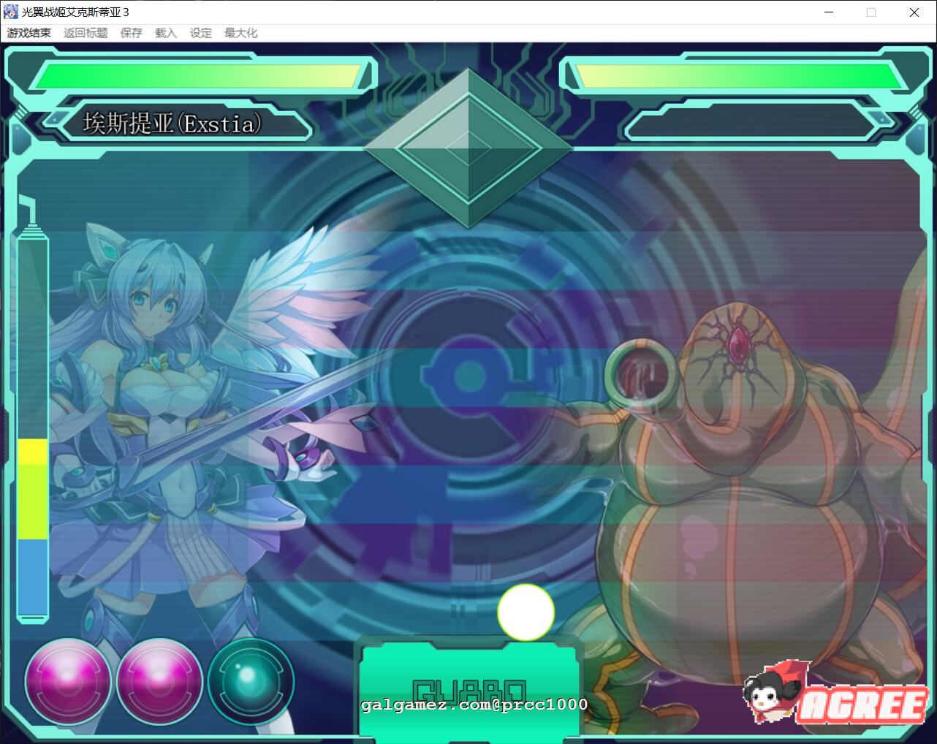The width and height of the screenshot is (937, 744).
Task: Select 返回标题 in the menu bar
Action: click(x=86, y=33)
